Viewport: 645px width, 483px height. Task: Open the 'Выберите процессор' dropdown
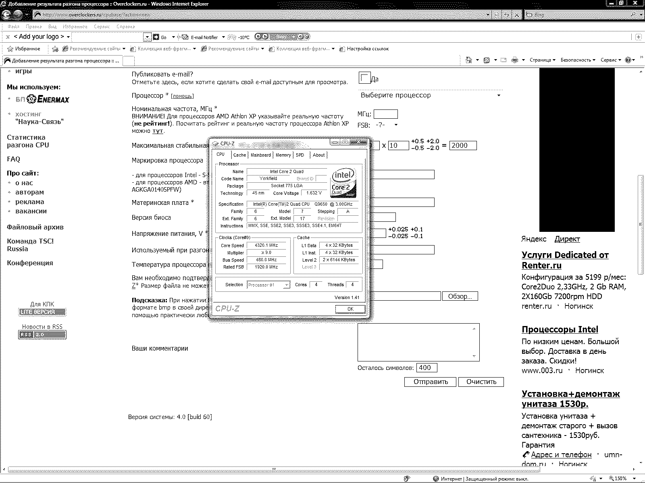(x=431, y=95)
